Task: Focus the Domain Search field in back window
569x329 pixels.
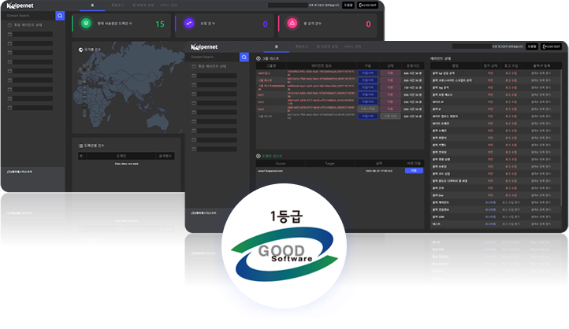Action: pyautogui.click(x=28, y=16)
